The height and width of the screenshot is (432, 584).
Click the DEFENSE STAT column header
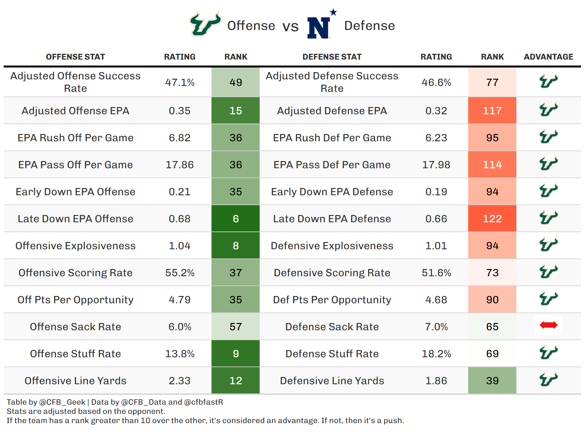click(x=332, y=57)
